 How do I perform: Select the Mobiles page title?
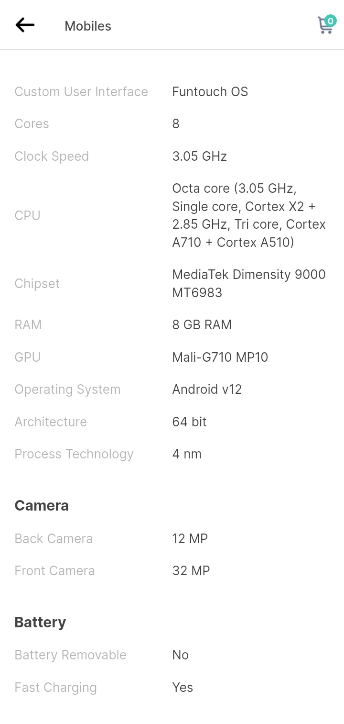[88, 26]
